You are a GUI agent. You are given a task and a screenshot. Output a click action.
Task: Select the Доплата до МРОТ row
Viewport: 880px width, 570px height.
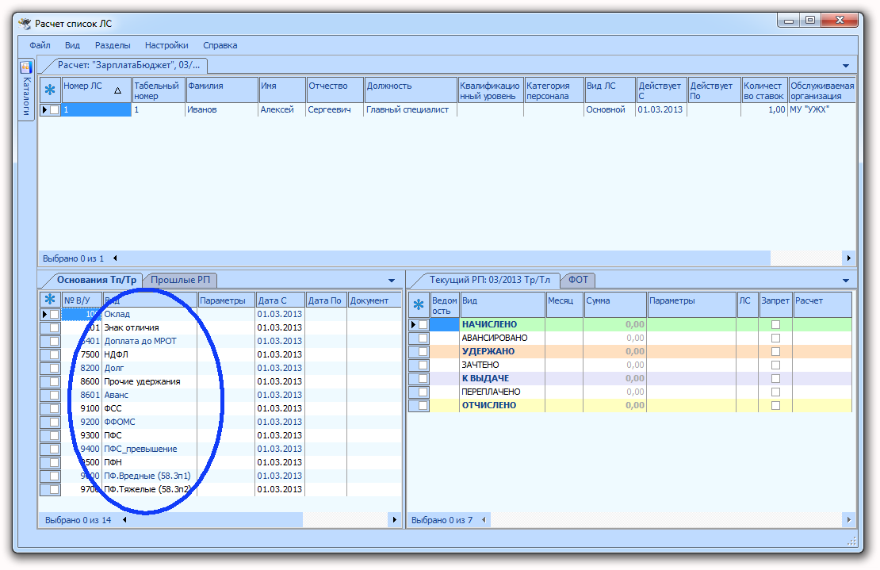pyautogui.click(x=220, y=341)
